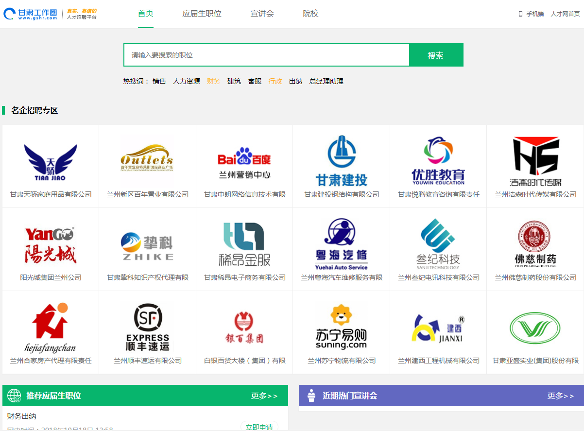Image resolution: width=584 pixels, height=431 pixels.
Task: Open the 甘肃建投 company logo
Action: pyautogui.click(x=342, y=161)
